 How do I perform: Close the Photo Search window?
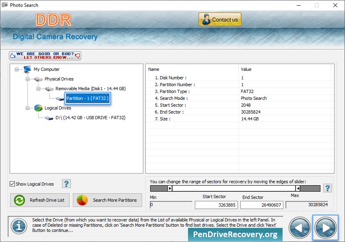[x=335, y=5]
